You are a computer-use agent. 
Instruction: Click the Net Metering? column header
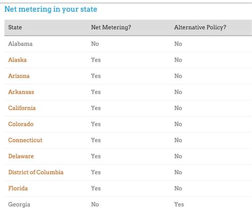coord(111,27)
